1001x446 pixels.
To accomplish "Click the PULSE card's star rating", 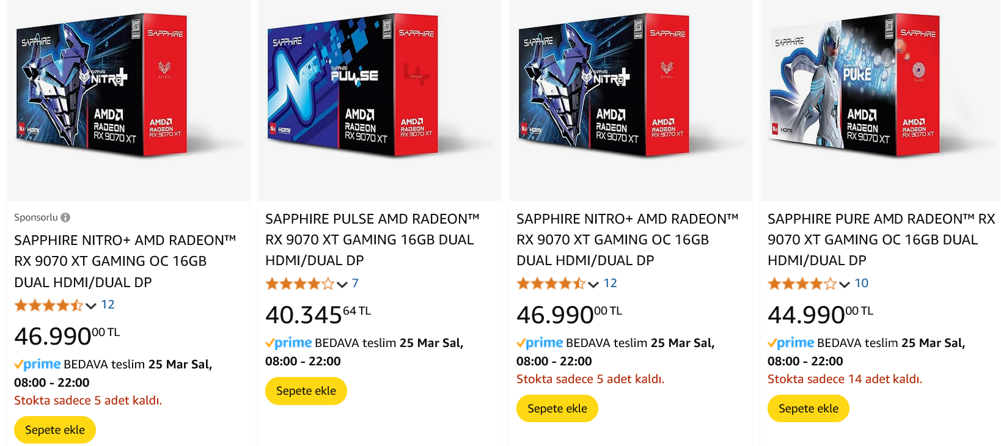I will (299, 283).
